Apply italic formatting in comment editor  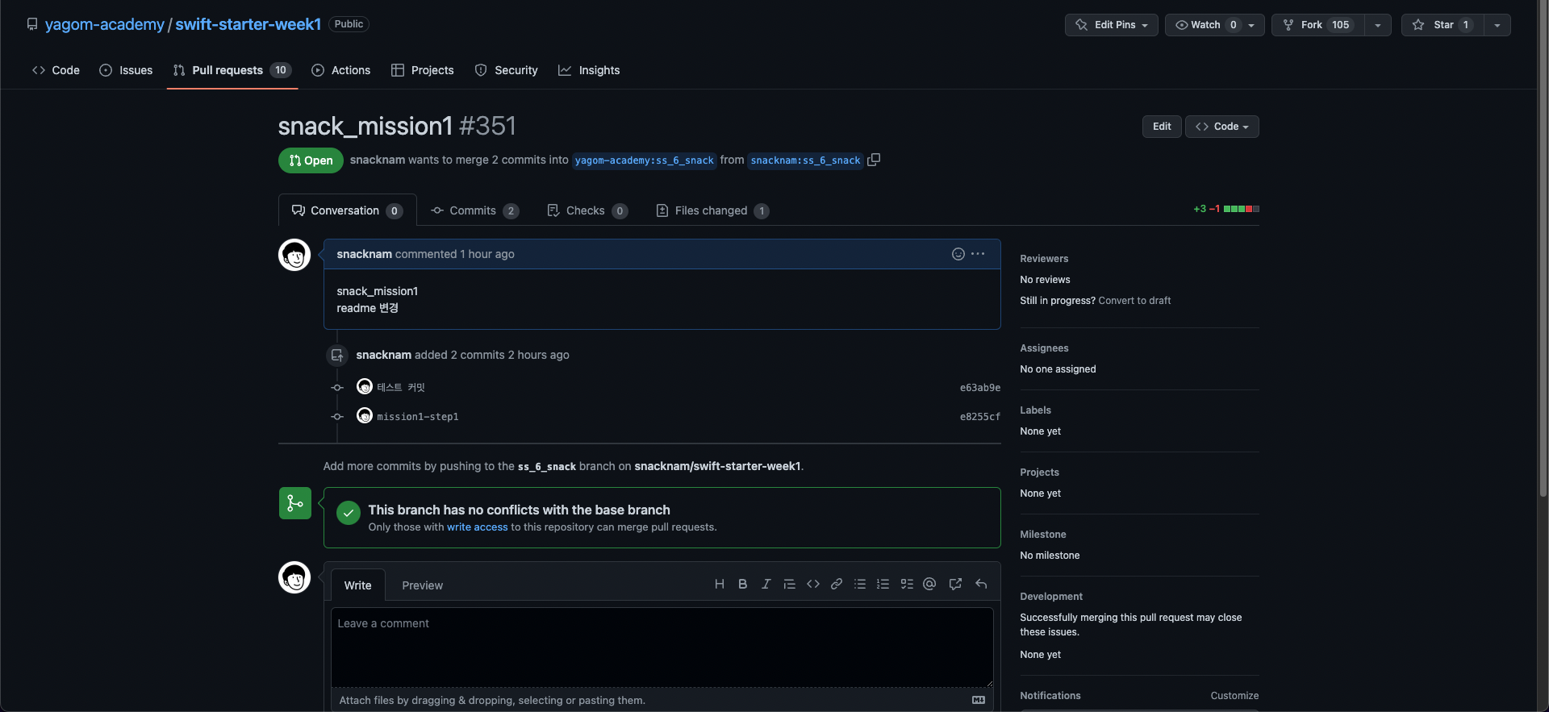pyautogui.click(x=766, y=585)
